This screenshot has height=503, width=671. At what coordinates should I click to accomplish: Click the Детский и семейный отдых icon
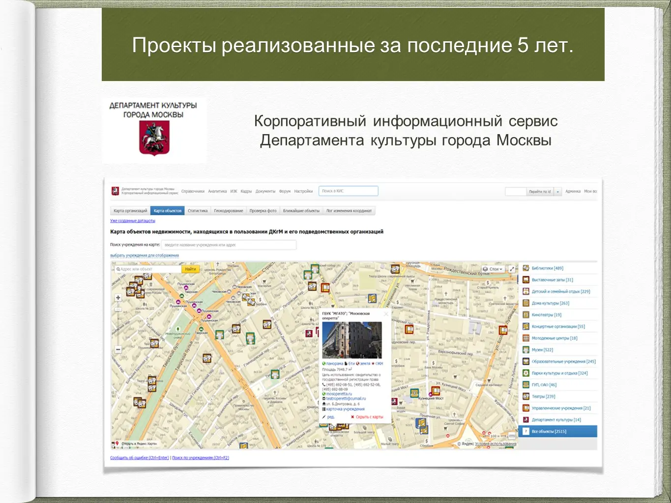(x=525, y=291)
